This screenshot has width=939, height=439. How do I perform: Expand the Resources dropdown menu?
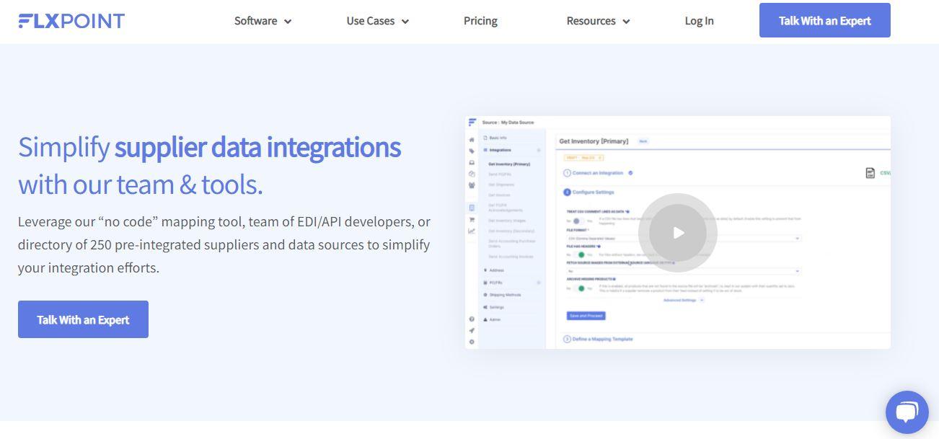pyautogui.click(x=599, y=21)
